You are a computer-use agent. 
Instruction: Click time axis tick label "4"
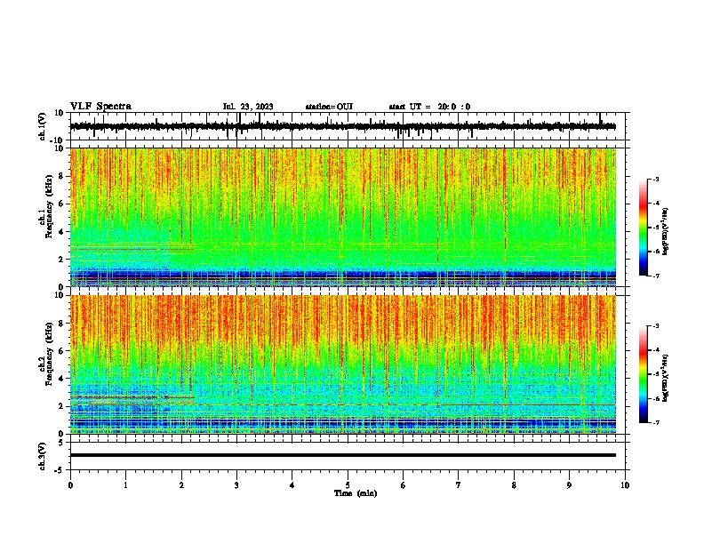click(292, 485)
